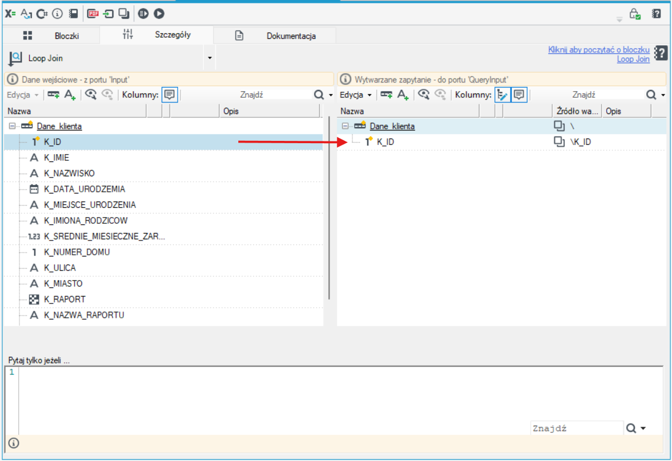Add a record in the Dane wejściowe toolbar
Screen dimensions: 672x461
[54, 94]
